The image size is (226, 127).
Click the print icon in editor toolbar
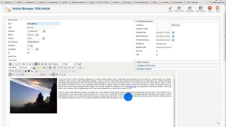point(25,71)
